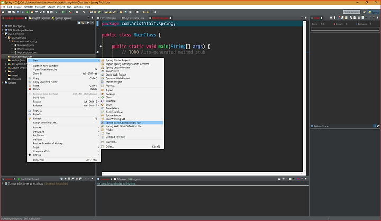The width and height of the screenshot is (381, 221).
Task: Expand 001_FirstSpring project node
Action: (x=3, y=26)
